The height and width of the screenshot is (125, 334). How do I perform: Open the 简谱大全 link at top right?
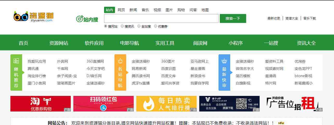(292, 18)
